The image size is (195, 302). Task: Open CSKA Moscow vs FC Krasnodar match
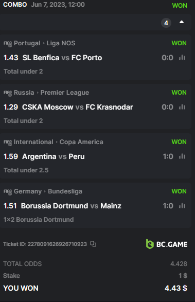pyautogui.click(x=78, y=107)
